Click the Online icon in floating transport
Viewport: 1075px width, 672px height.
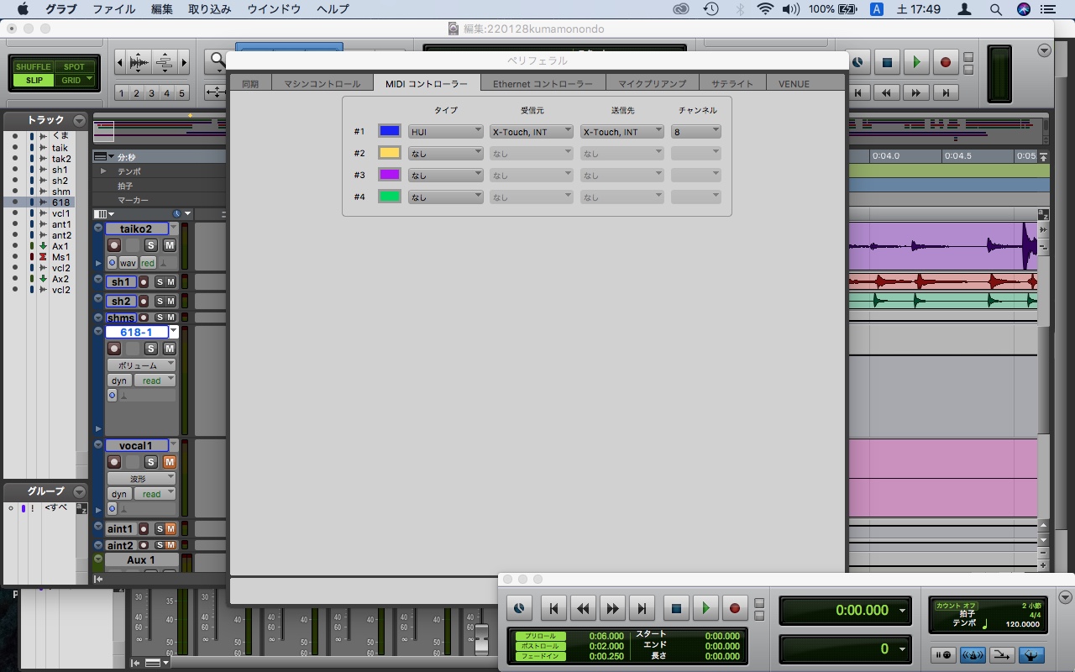pos(519,608)
